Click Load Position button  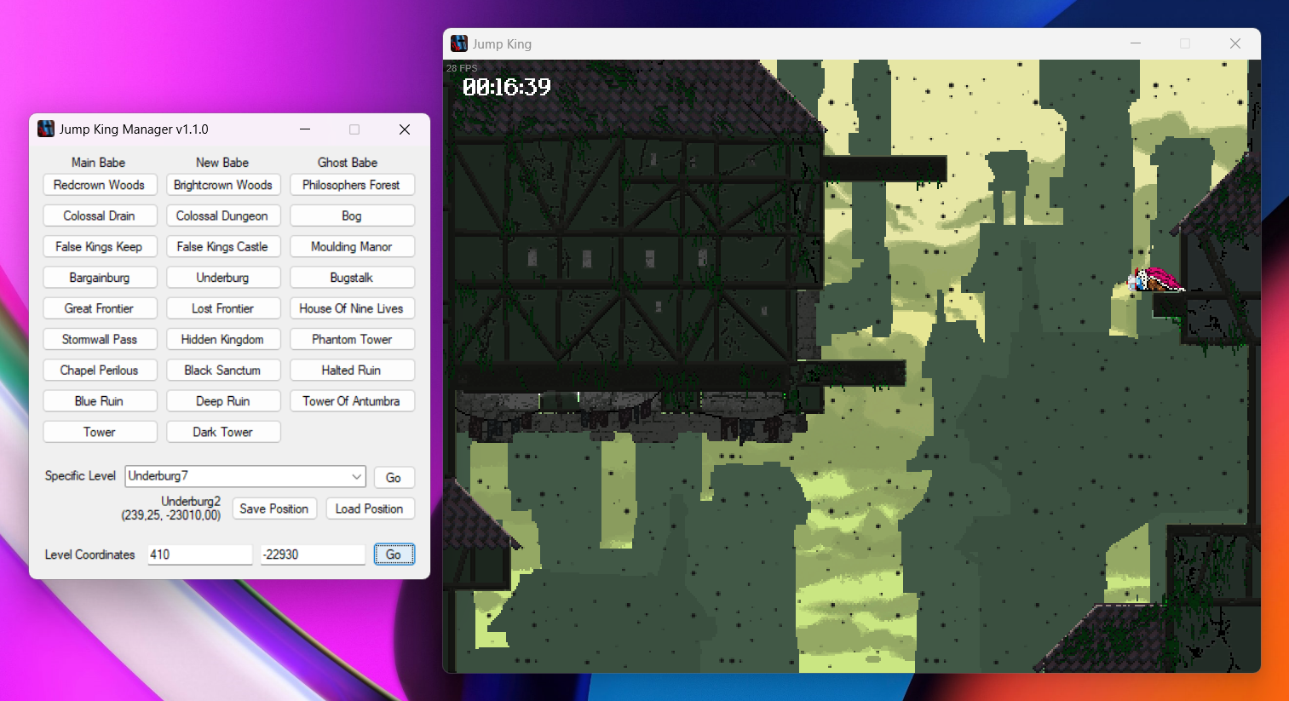point(369,509)
